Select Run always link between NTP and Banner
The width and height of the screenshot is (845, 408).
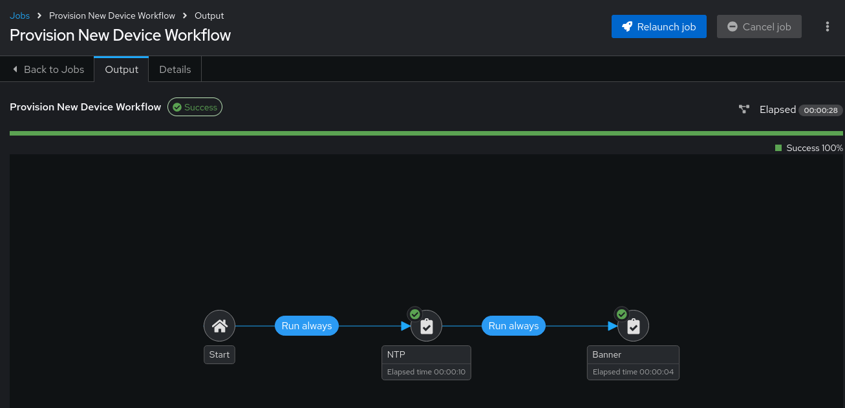513,326
